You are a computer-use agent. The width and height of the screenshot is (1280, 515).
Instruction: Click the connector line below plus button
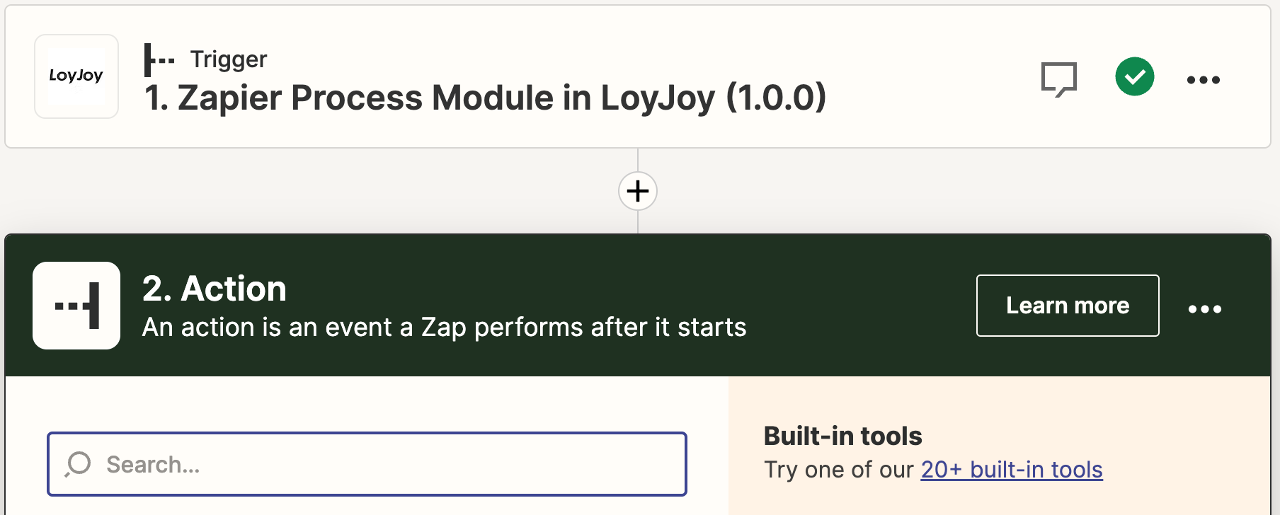[x=638, y=222]
